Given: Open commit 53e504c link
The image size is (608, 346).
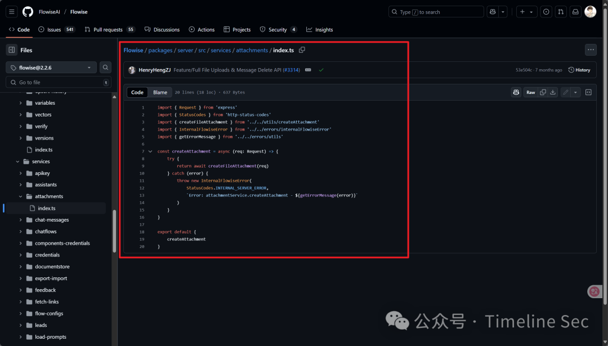Looking at the screenshot, I should [x=524, y=70].
